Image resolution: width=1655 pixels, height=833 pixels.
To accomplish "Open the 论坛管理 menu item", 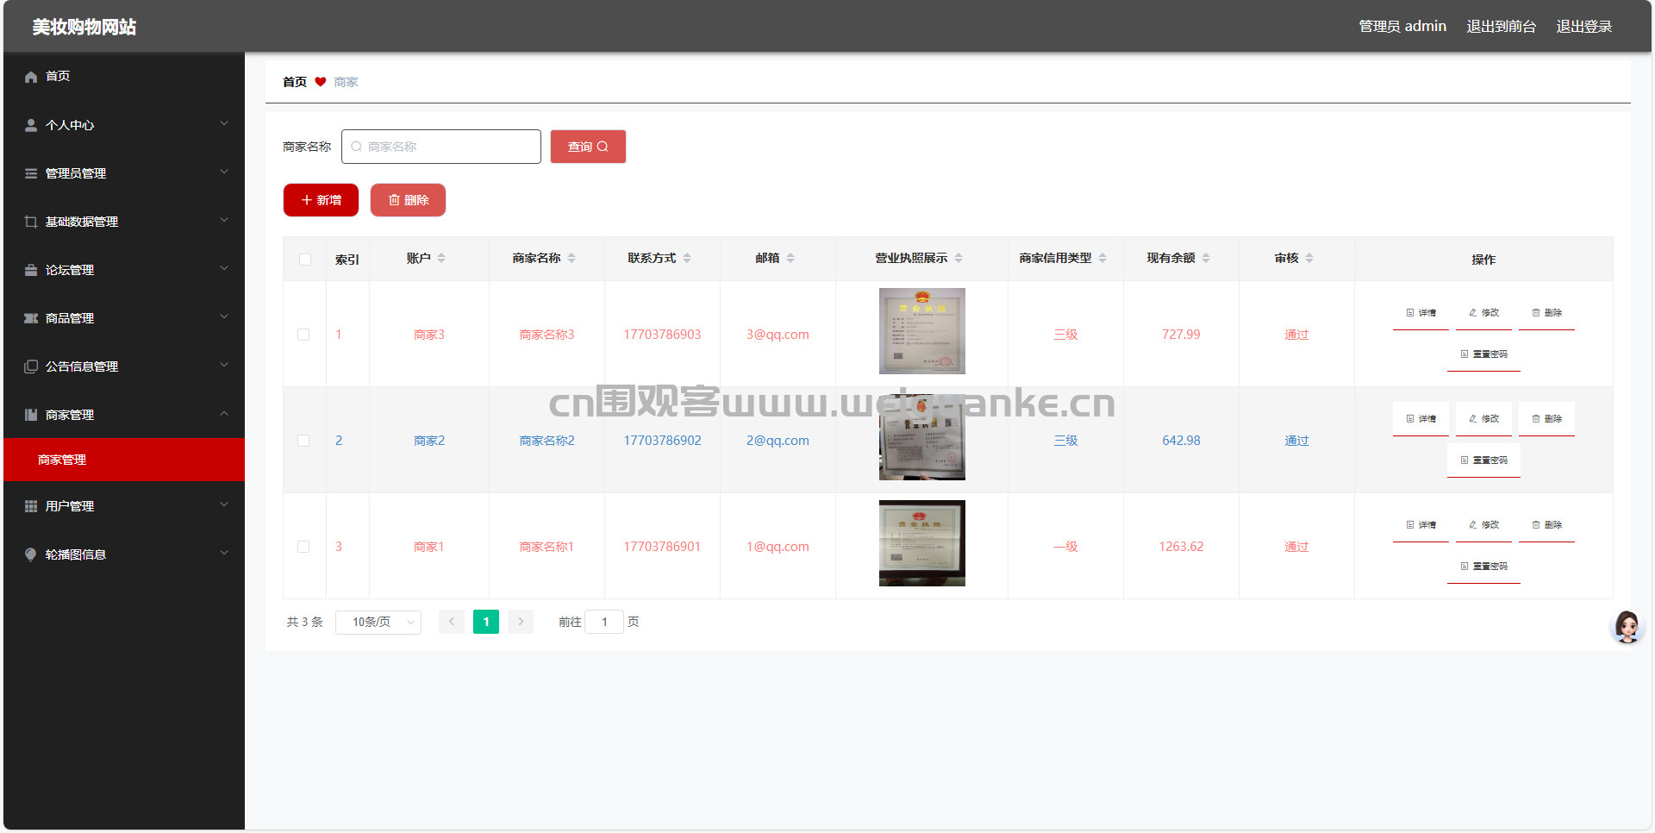I will pyautogui.click(x=124, y=270).
